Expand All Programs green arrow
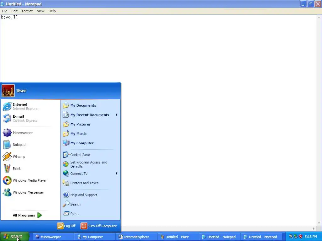Screen dimensions: 322x241 [x=40, y=215]
